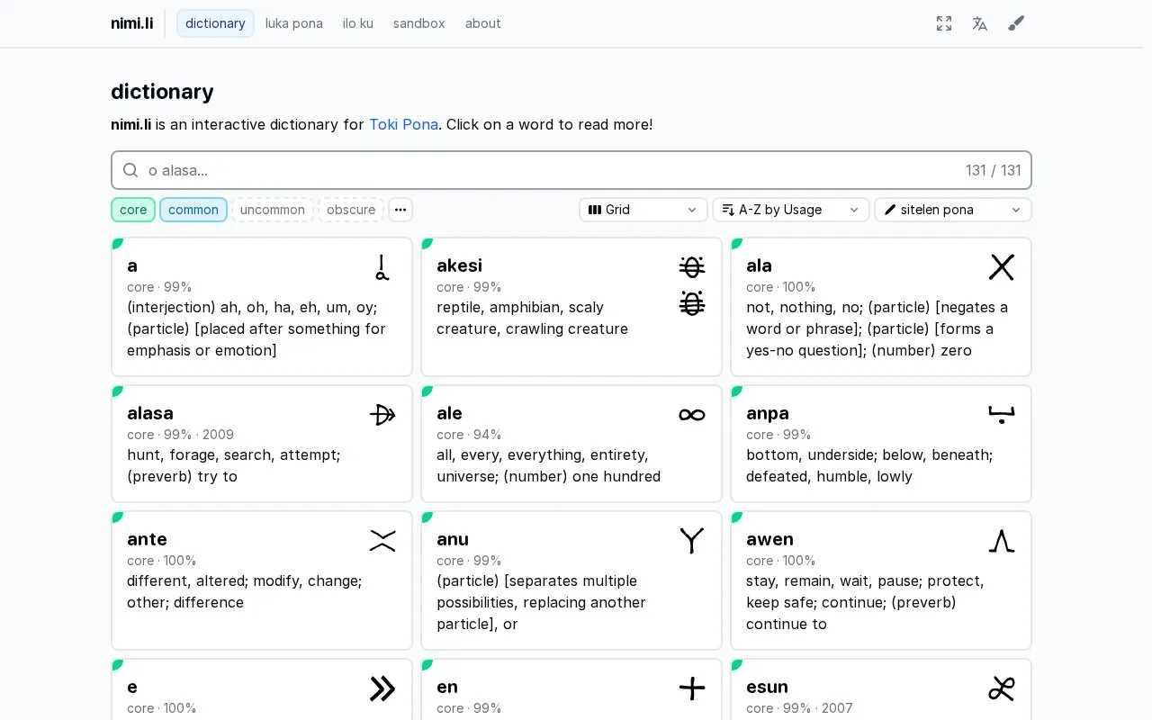
Task: Open the theme paintbrush icon
Action: click(1016, 23)
